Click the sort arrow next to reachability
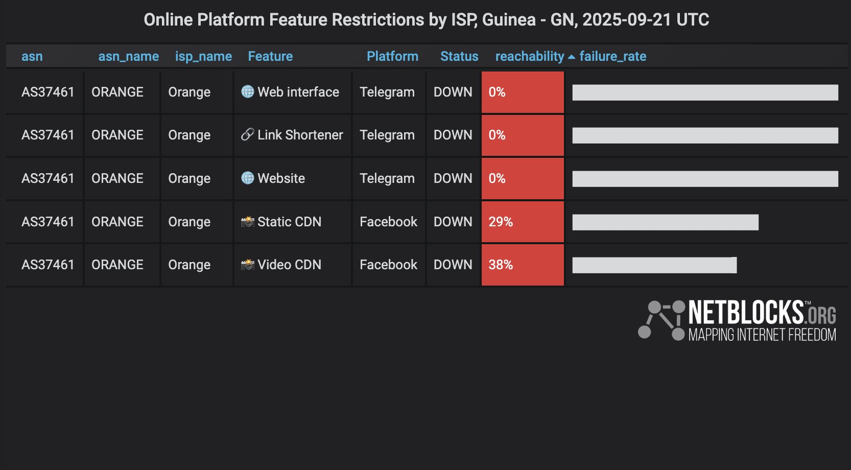 click(x=571, y=57)
